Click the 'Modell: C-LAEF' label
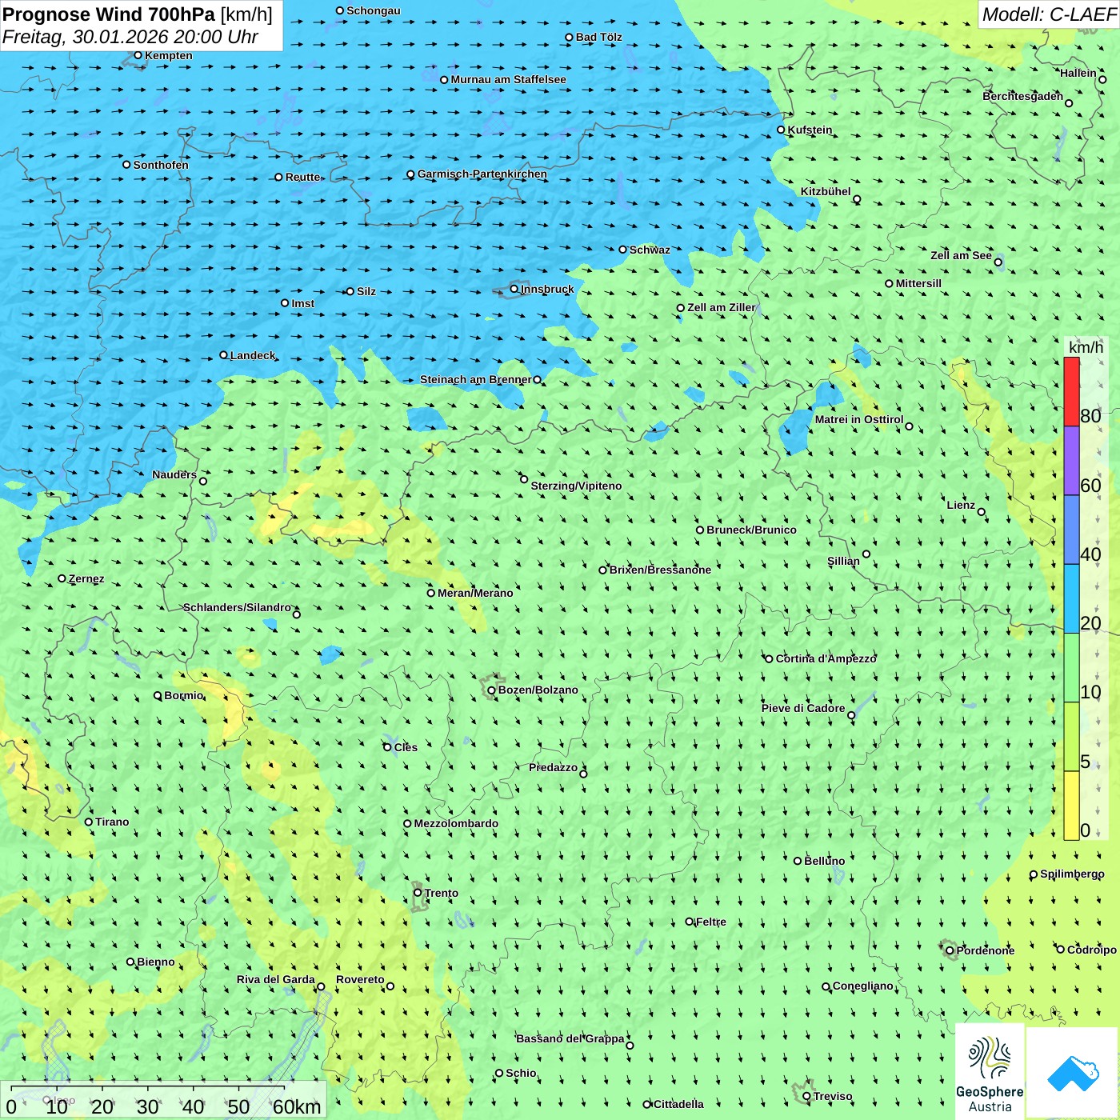 click(x=1048, y=14)
